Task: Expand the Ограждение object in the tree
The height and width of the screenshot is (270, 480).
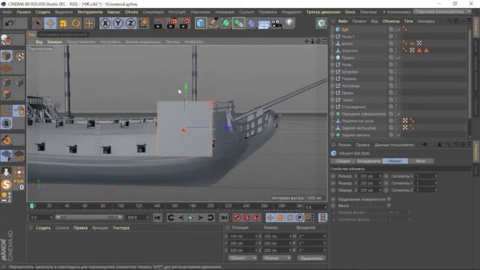Action: click(332, 106)
